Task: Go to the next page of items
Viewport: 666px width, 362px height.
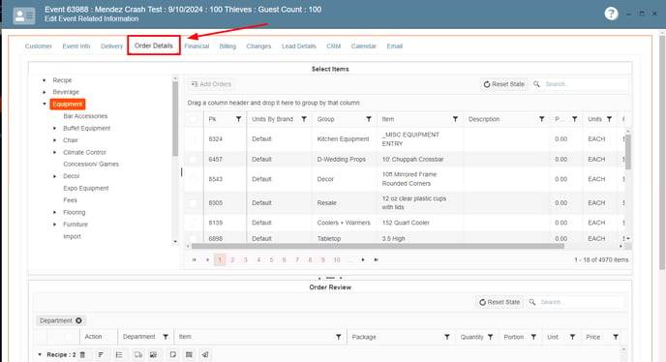Action: pos(363,259)
